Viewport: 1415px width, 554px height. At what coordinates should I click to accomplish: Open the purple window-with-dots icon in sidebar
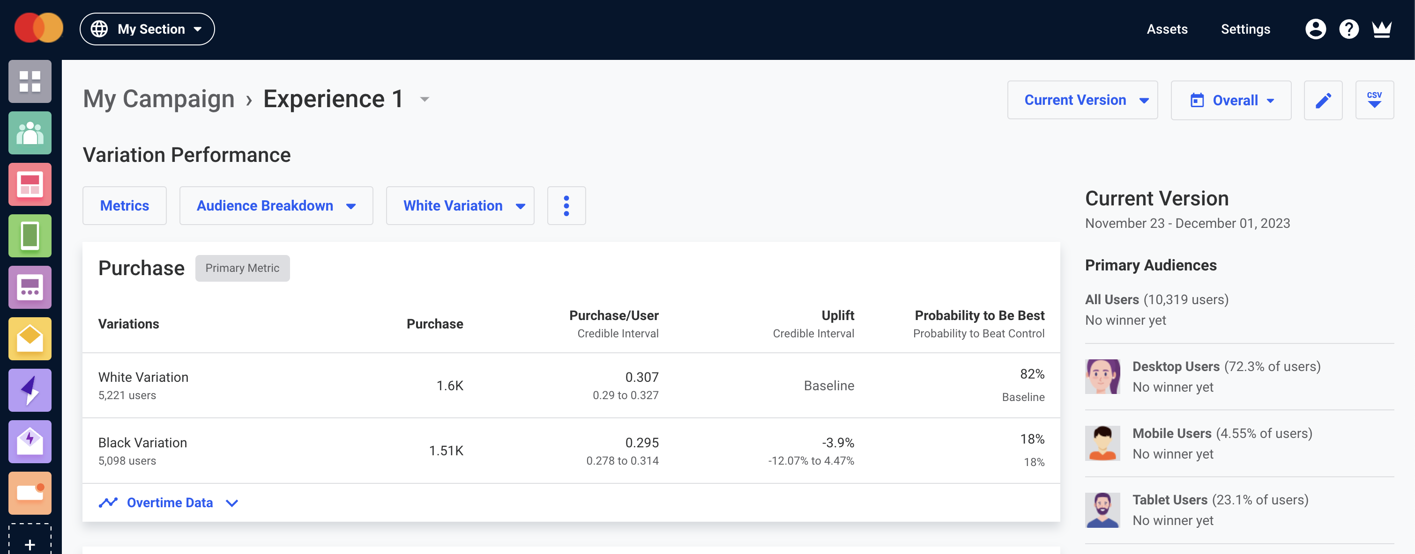click(30, 287)
